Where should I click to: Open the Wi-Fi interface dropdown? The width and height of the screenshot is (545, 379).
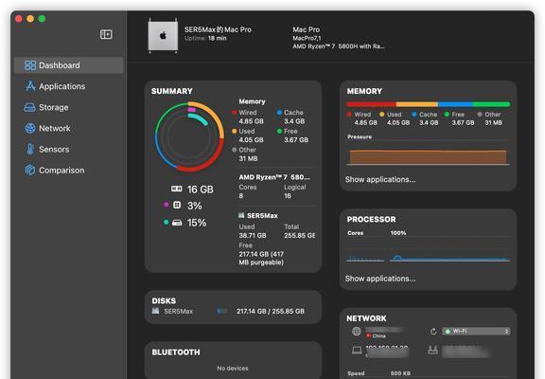(477, 331)
